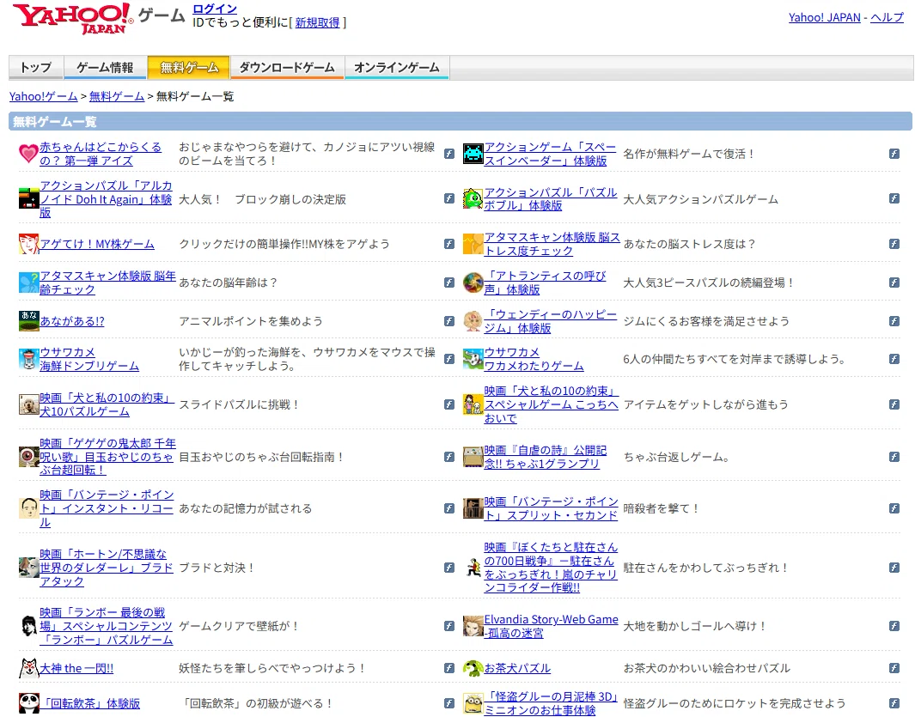915x717 pixels.
Task: Click the 脳年齢チェック blue icon
Action: pos(28,283)
